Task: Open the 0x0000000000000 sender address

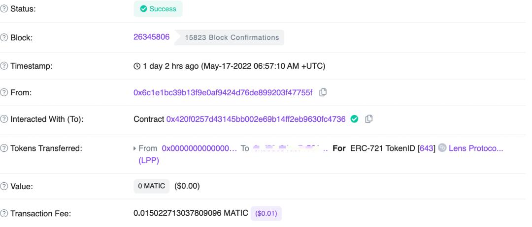Action: (199, 148)
